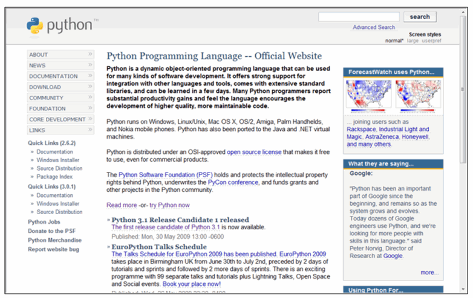Open the ForecastWatch uses Python header
The height and width of the screenshot is (298, 473).
point(393,72)
